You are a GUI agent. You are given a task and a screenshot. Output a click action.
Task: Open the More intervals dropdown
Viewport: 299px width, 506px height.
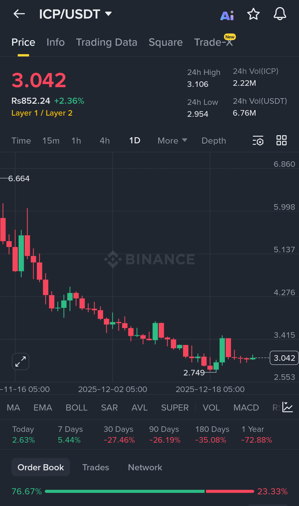pos(172,141)
